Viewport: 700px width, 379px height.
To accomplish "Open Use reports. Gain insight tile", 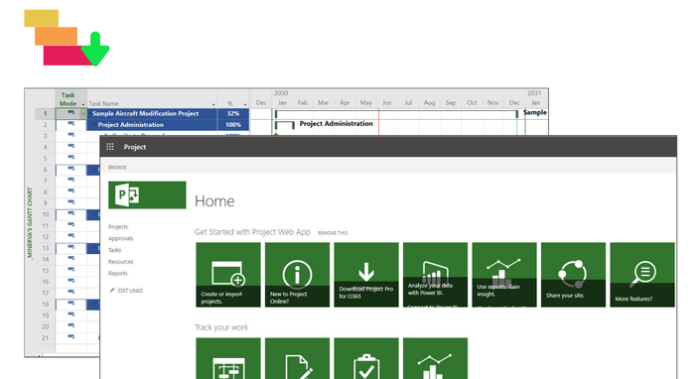I will [x=504, y=275].
